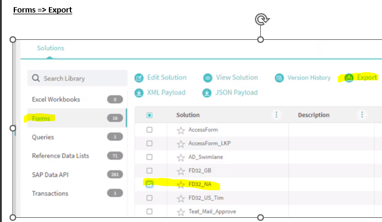Select Queries in the library list
This screenshot has width=382, height=222.
click(77, 137)
